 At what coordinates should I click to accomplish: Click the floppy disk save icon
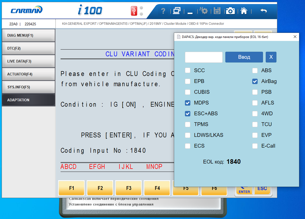[x=217, y=11]
